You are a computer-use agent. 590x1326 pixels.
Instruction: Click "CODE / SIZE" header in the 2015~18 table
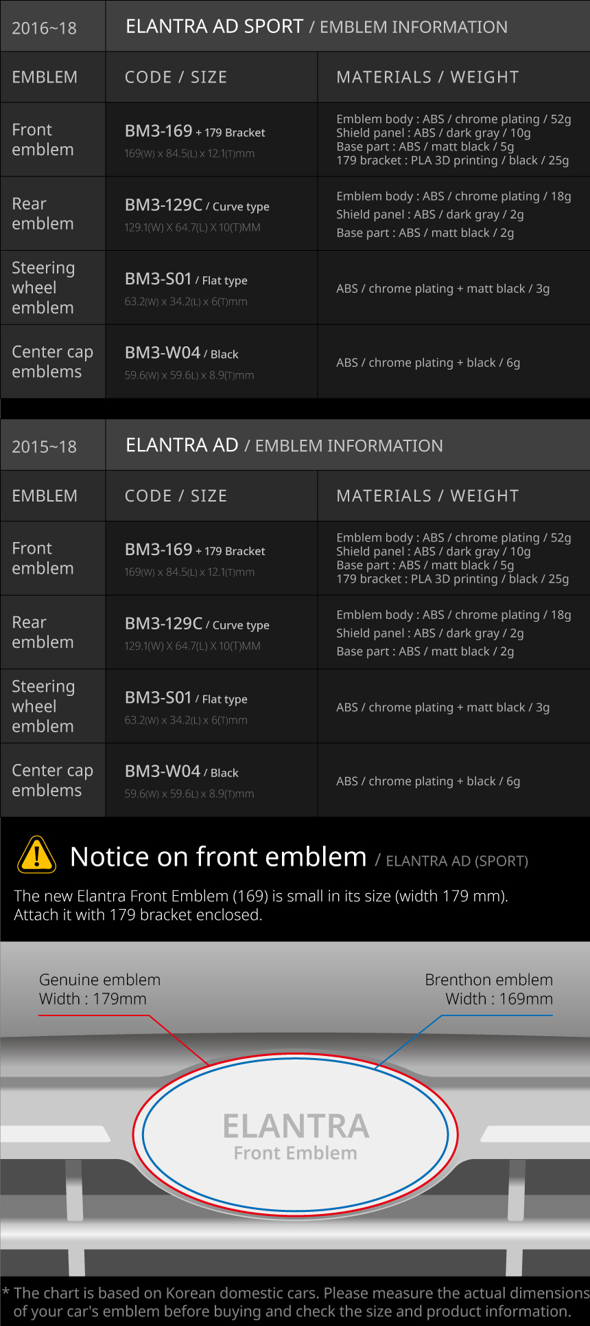[x=176, y=496]
